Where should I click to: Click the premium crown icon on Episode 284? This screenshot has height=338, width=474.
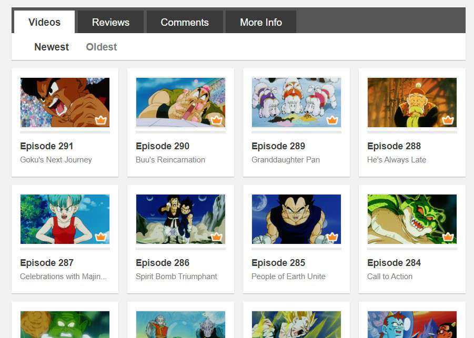click(x=448, y=237)
